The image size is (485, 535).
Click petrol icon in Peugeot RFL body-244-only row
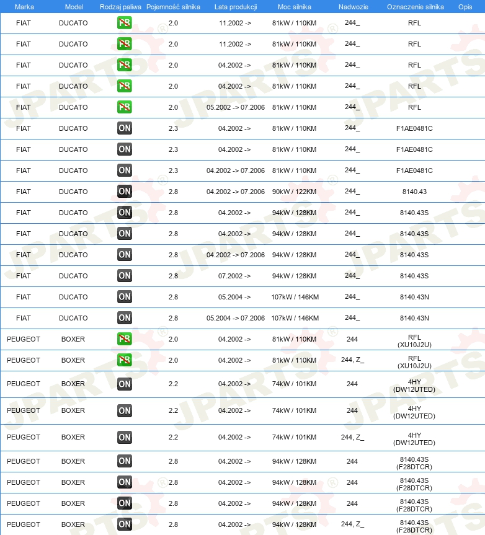[125, 339]
